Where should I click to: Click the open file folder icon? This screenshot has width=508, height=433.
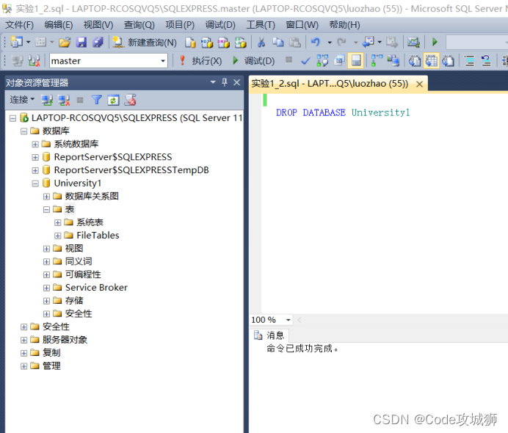click(x=65, y=42)
